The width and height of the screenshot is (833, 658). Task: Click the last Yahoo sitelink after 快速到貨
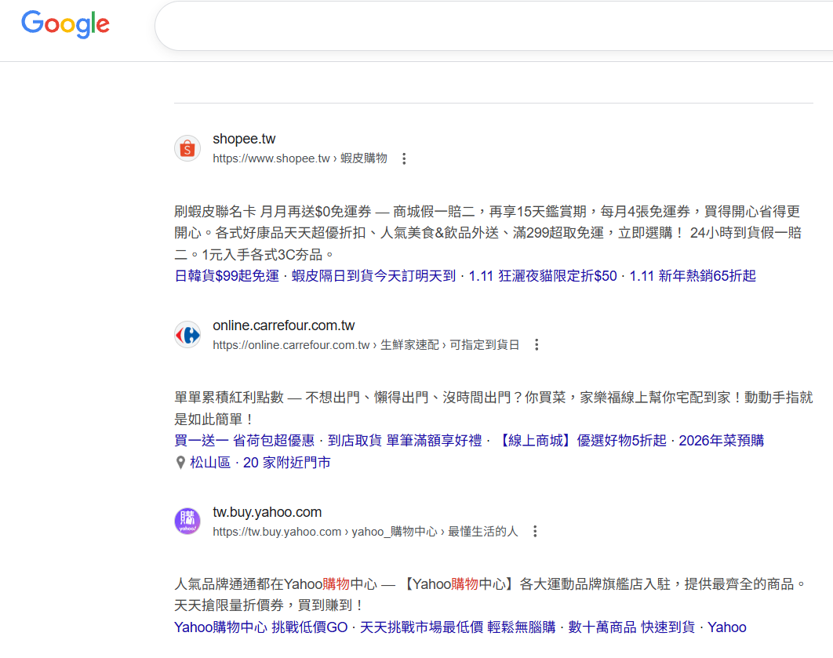pyautogui.click(x=727, y=627)
